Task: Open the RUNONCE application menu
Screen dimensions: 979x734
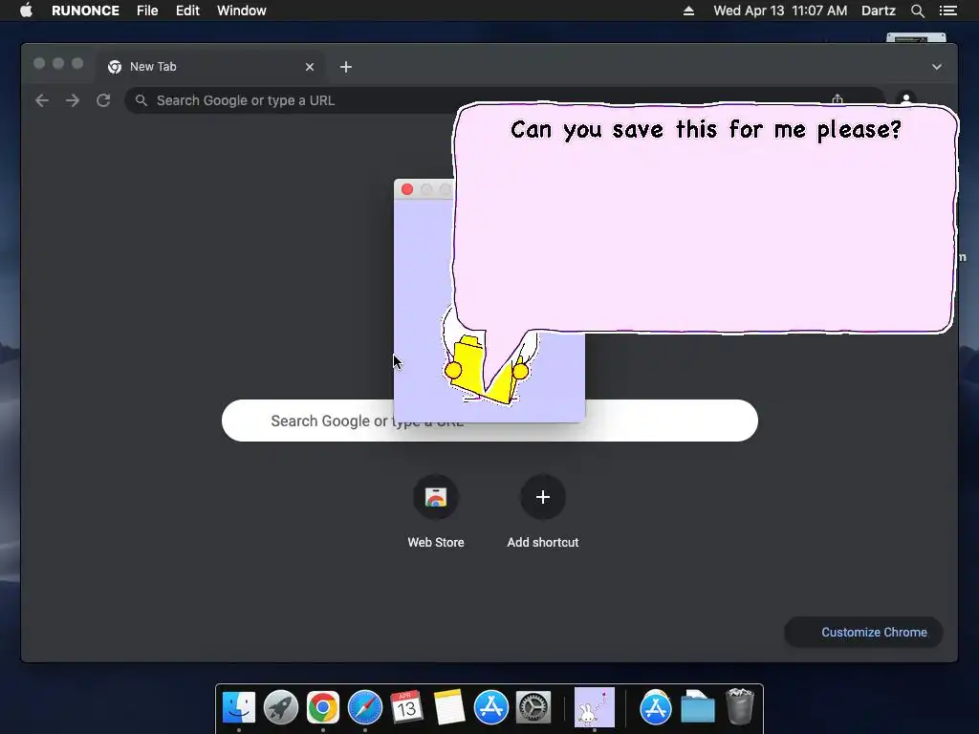Action: click(x=85, y=11)
